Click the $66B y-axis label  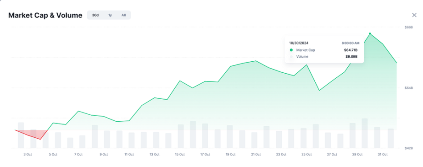pos(409,27)
